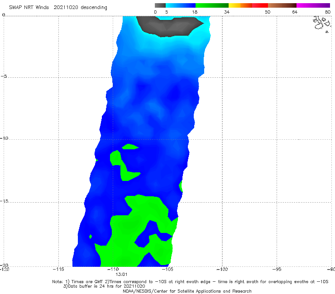Click the red segment of the color bar

pos(260,5)
